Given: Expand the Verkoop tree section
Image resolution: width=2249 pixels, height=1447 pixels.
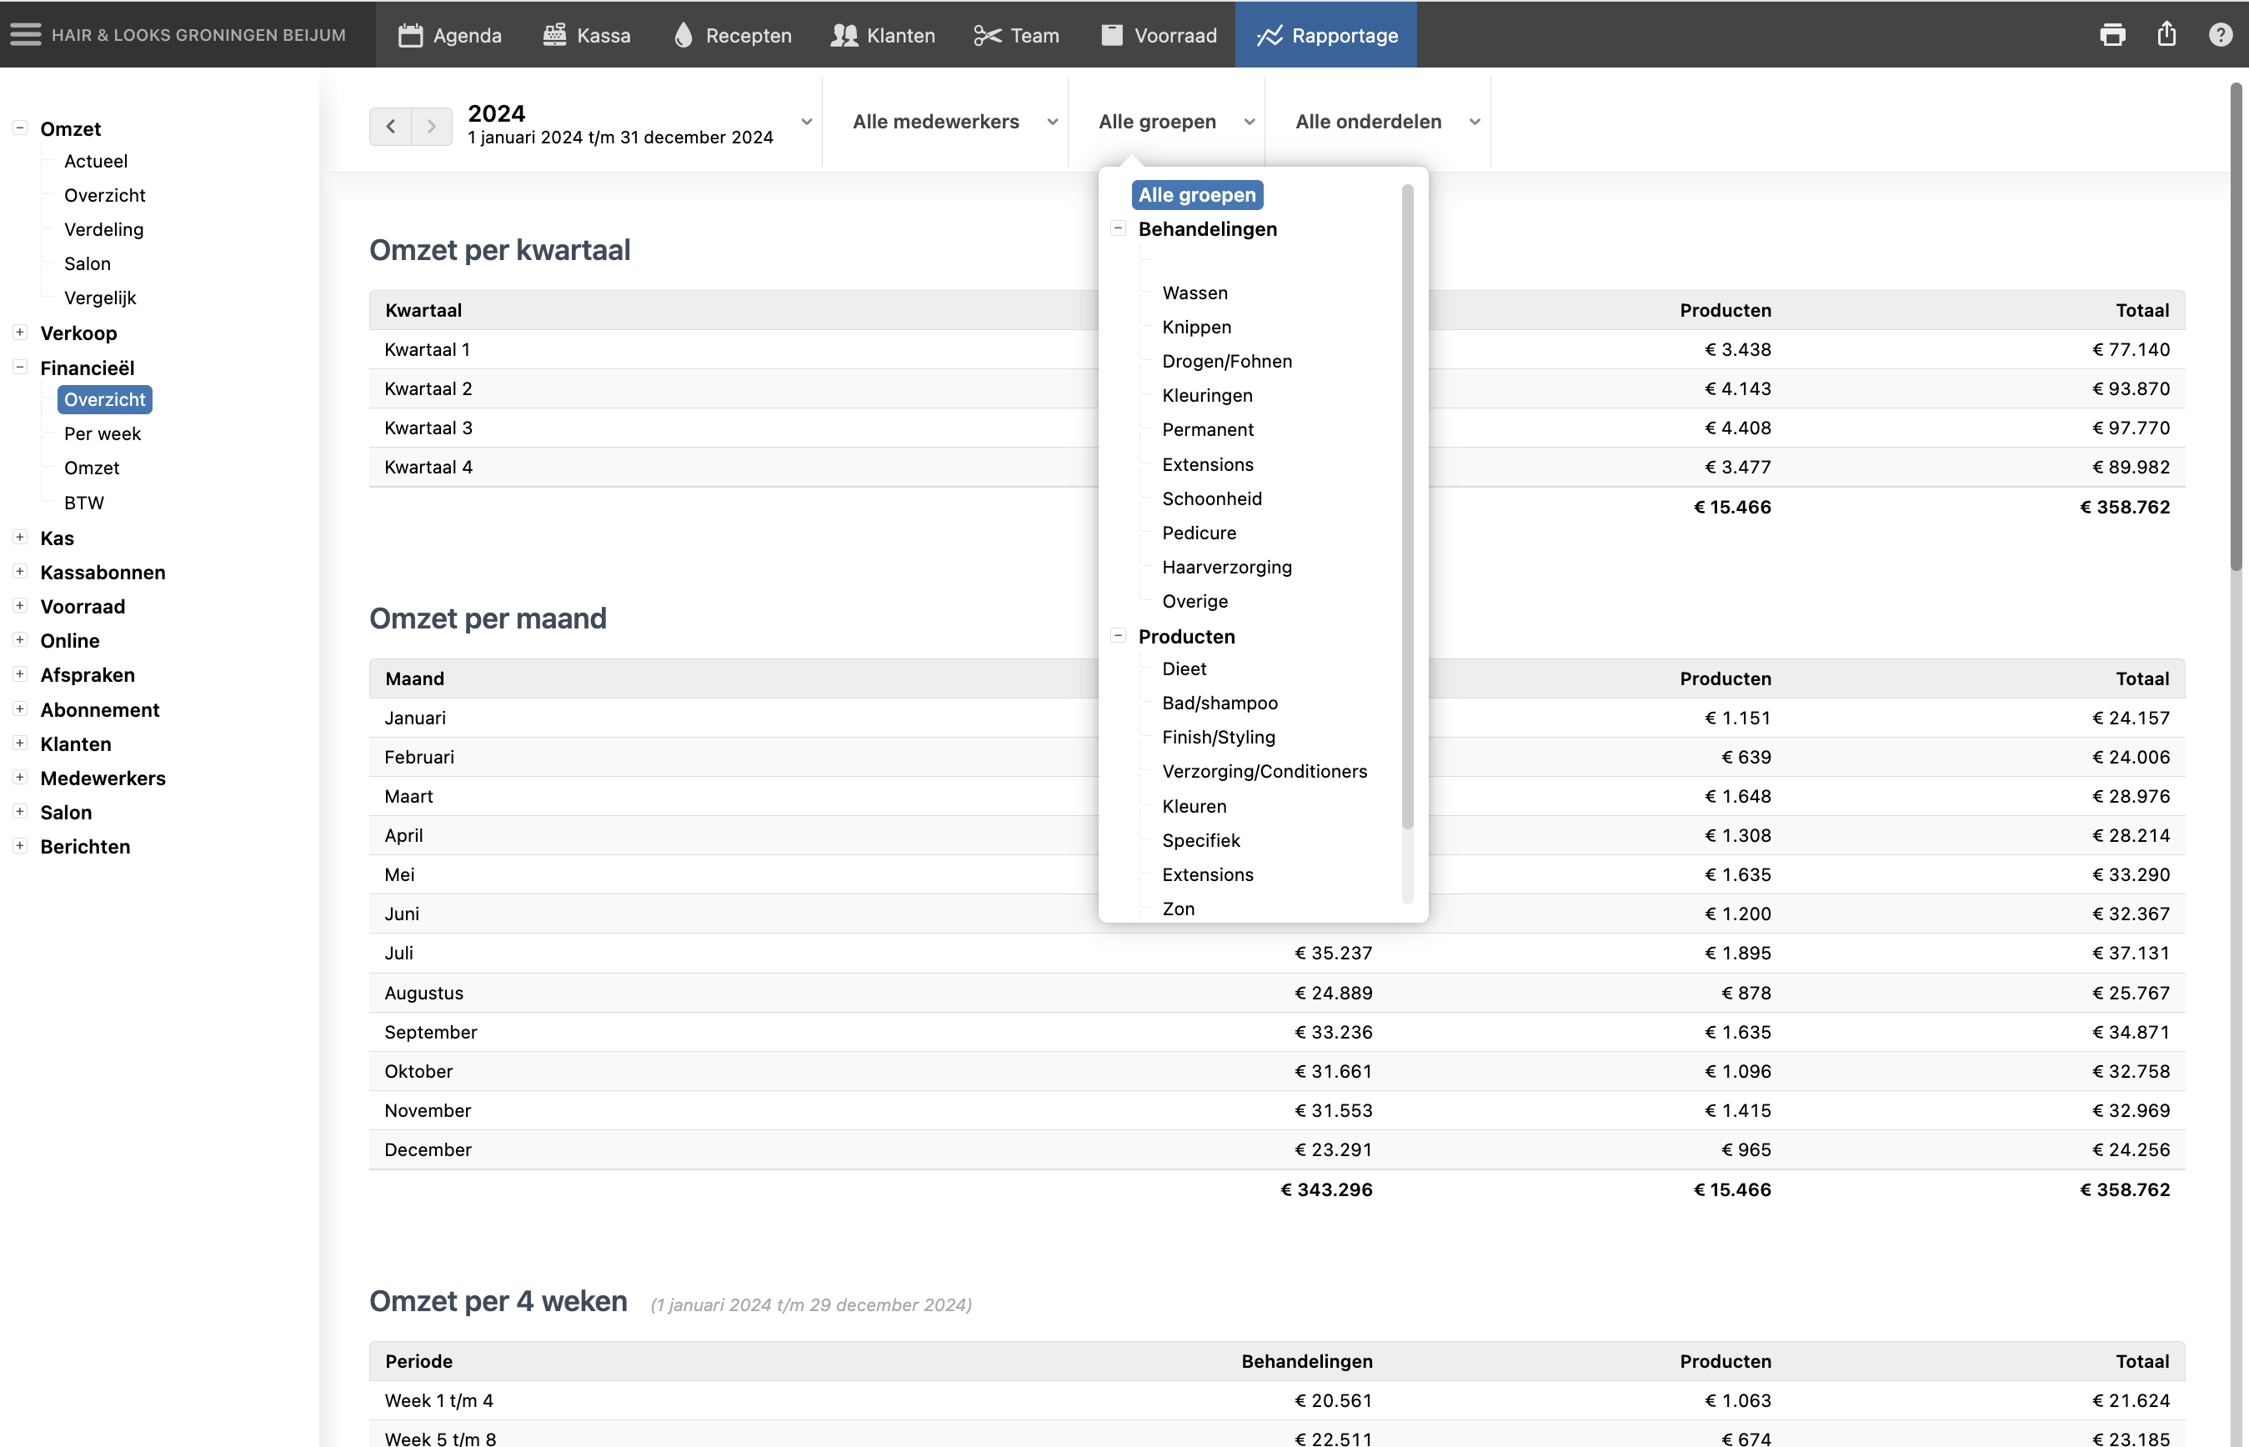Looking at the screenshot, I should coord(20,333).
